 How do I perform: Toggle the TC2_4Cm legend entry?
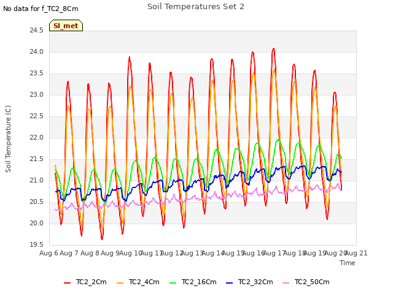coord(138,282)
